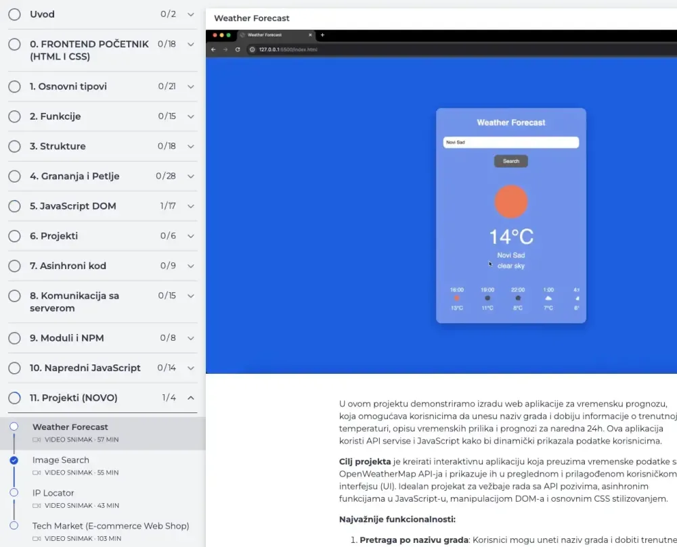
Task: Click the video camera icon under Weather Forecast lesson
Action: coord(37,439)
